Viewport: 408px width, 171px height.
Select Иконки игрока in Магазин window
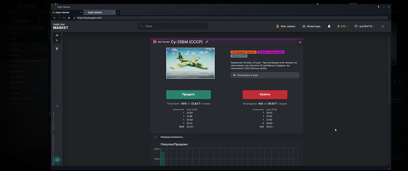coord(19,98)
